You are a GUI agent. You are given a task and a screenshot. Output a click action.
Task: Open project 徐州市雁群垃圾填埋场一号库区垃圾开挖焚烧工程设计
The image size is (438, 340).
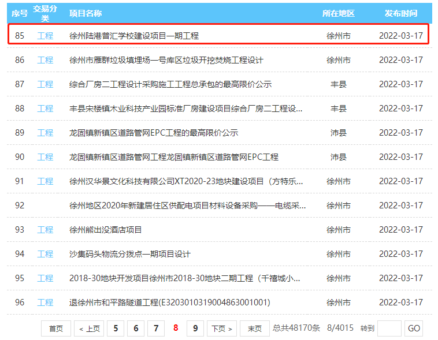[166, 60]
